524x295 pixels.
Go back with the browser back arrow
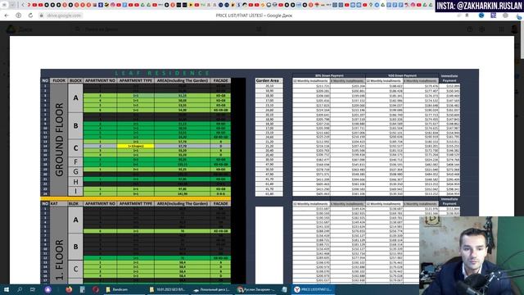tap(7, 16)
